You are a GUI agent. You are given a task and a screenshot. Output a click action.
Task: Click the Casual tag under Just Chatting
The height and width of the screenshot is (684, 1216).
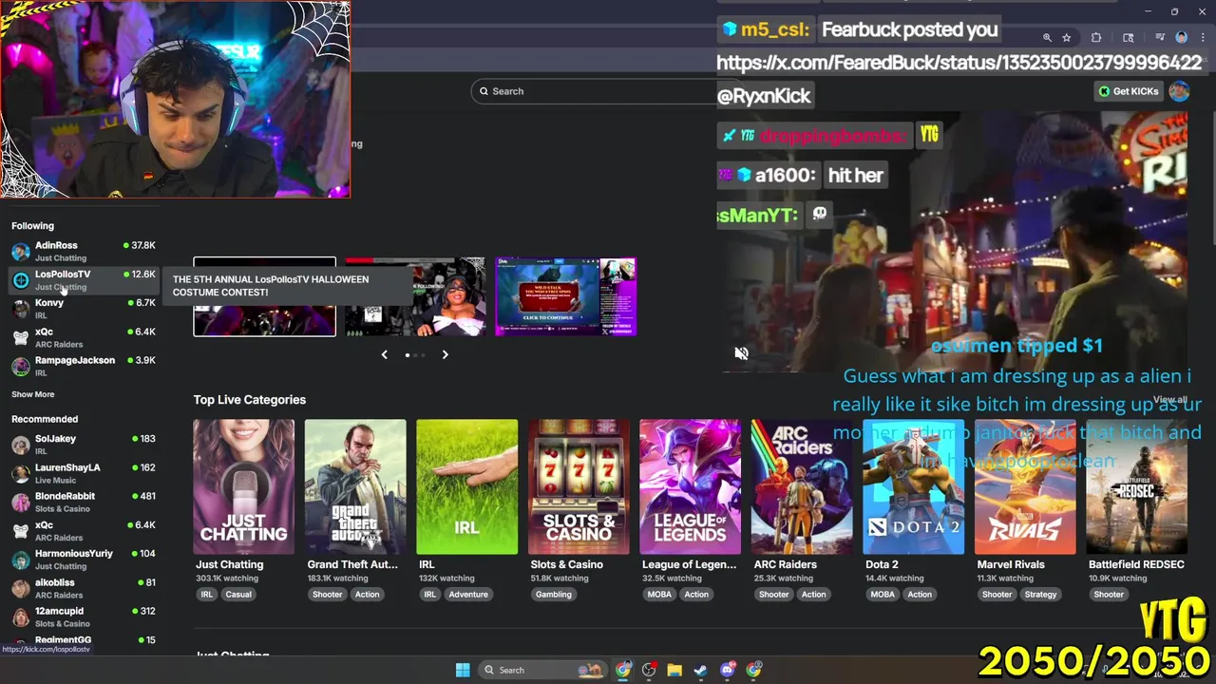[x=238, y=595]
